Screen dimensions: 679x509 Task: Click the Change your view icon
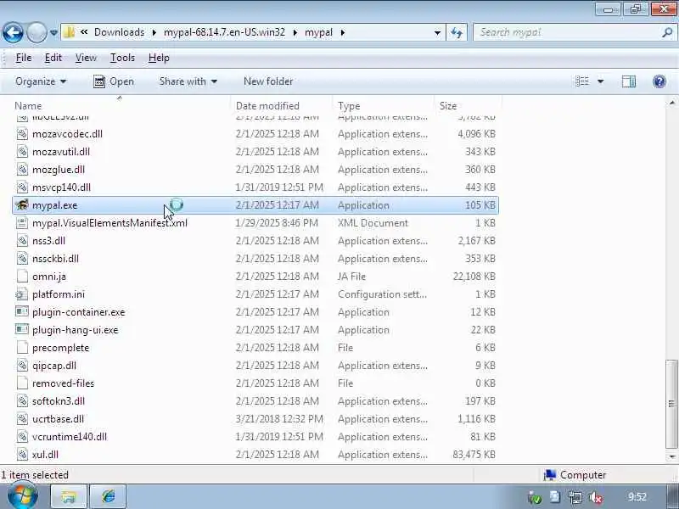pos(582,81)
